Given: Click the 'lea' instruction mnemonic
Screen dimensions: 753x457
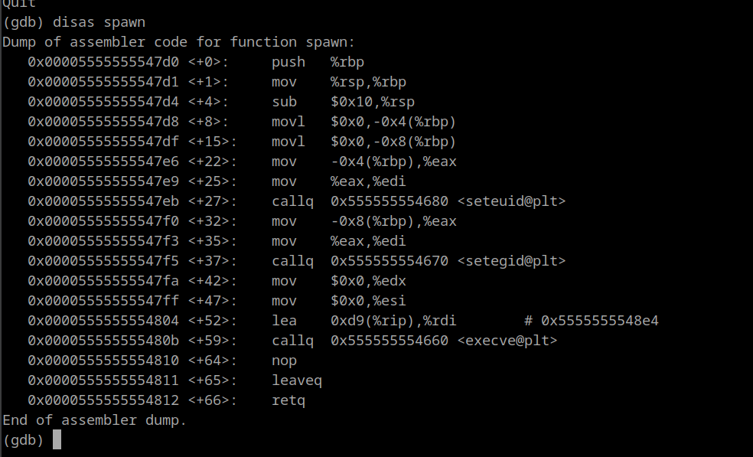Looking at the screenshot, I should tap(284, 321).
